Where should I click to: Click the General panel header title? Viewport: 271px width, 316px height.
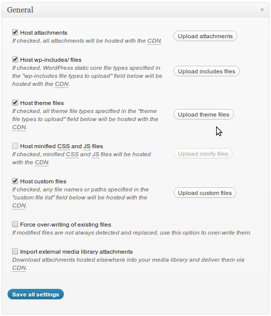20,10
